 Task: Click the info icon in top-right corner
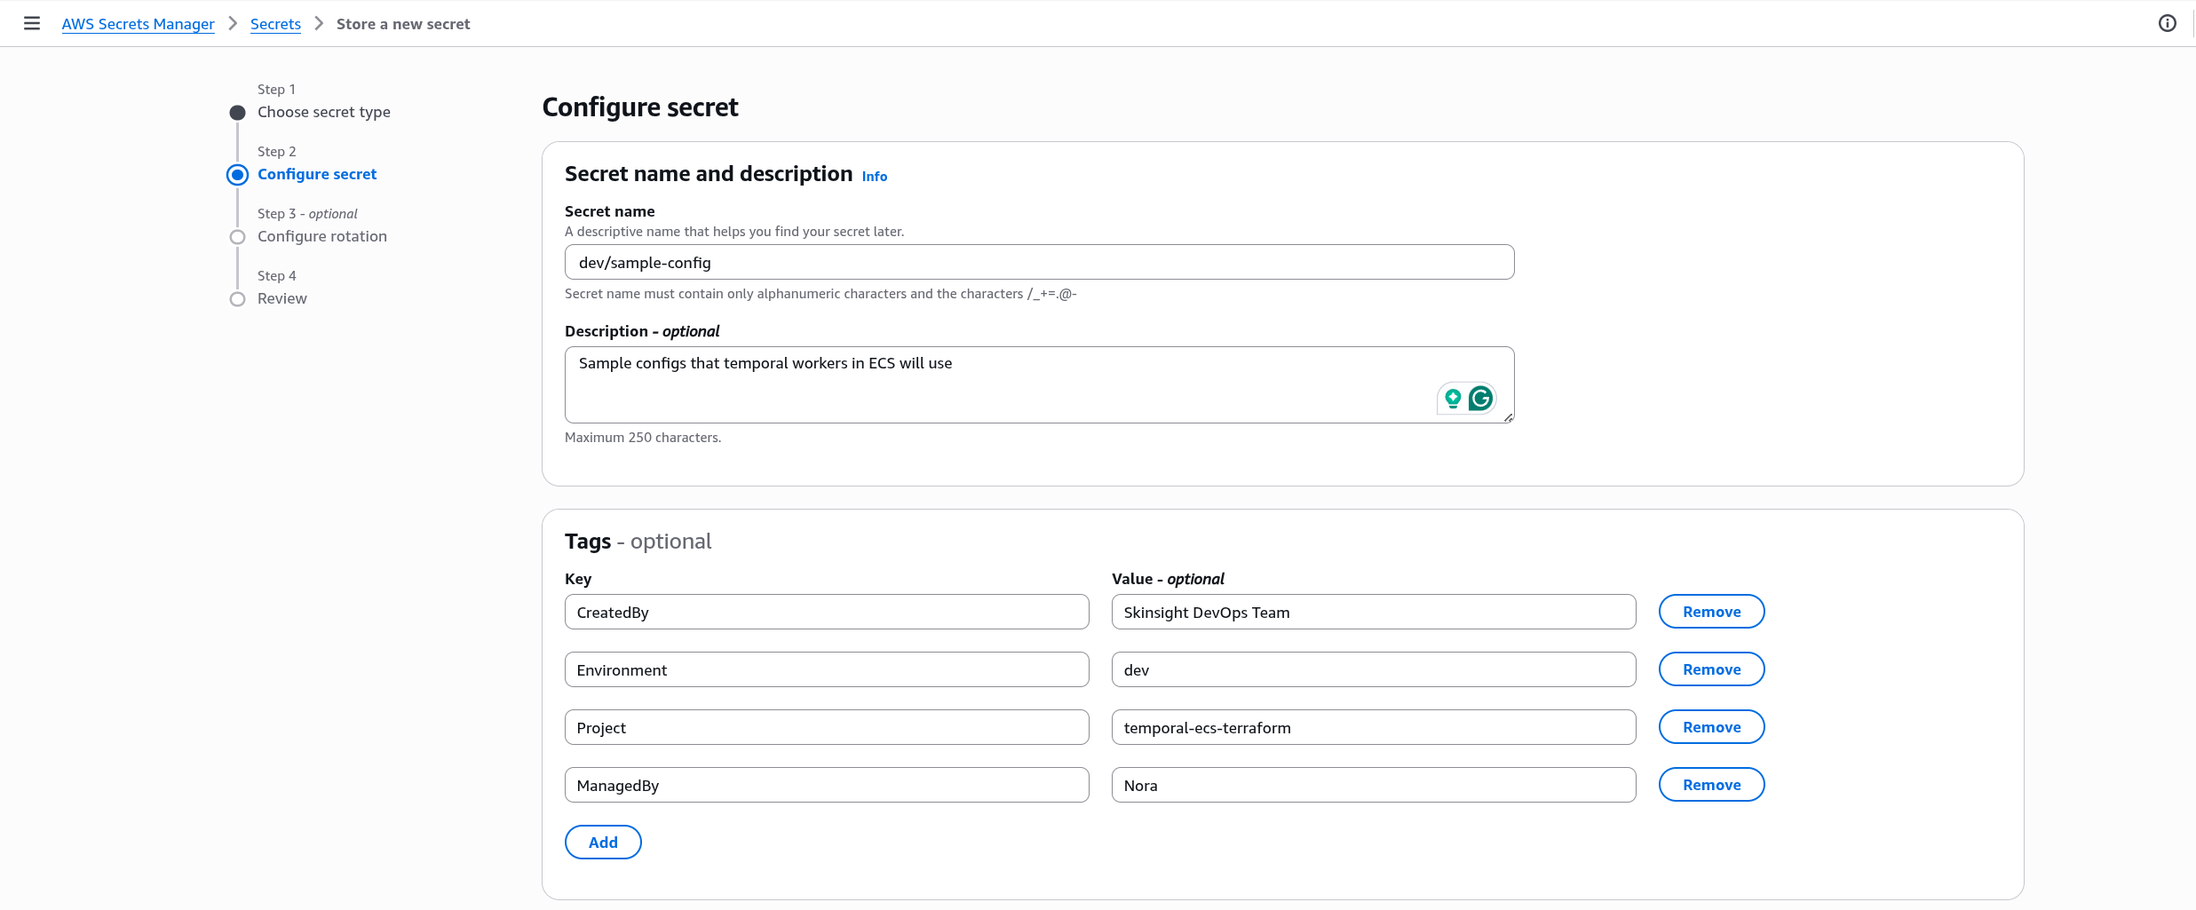point(2168,23)
